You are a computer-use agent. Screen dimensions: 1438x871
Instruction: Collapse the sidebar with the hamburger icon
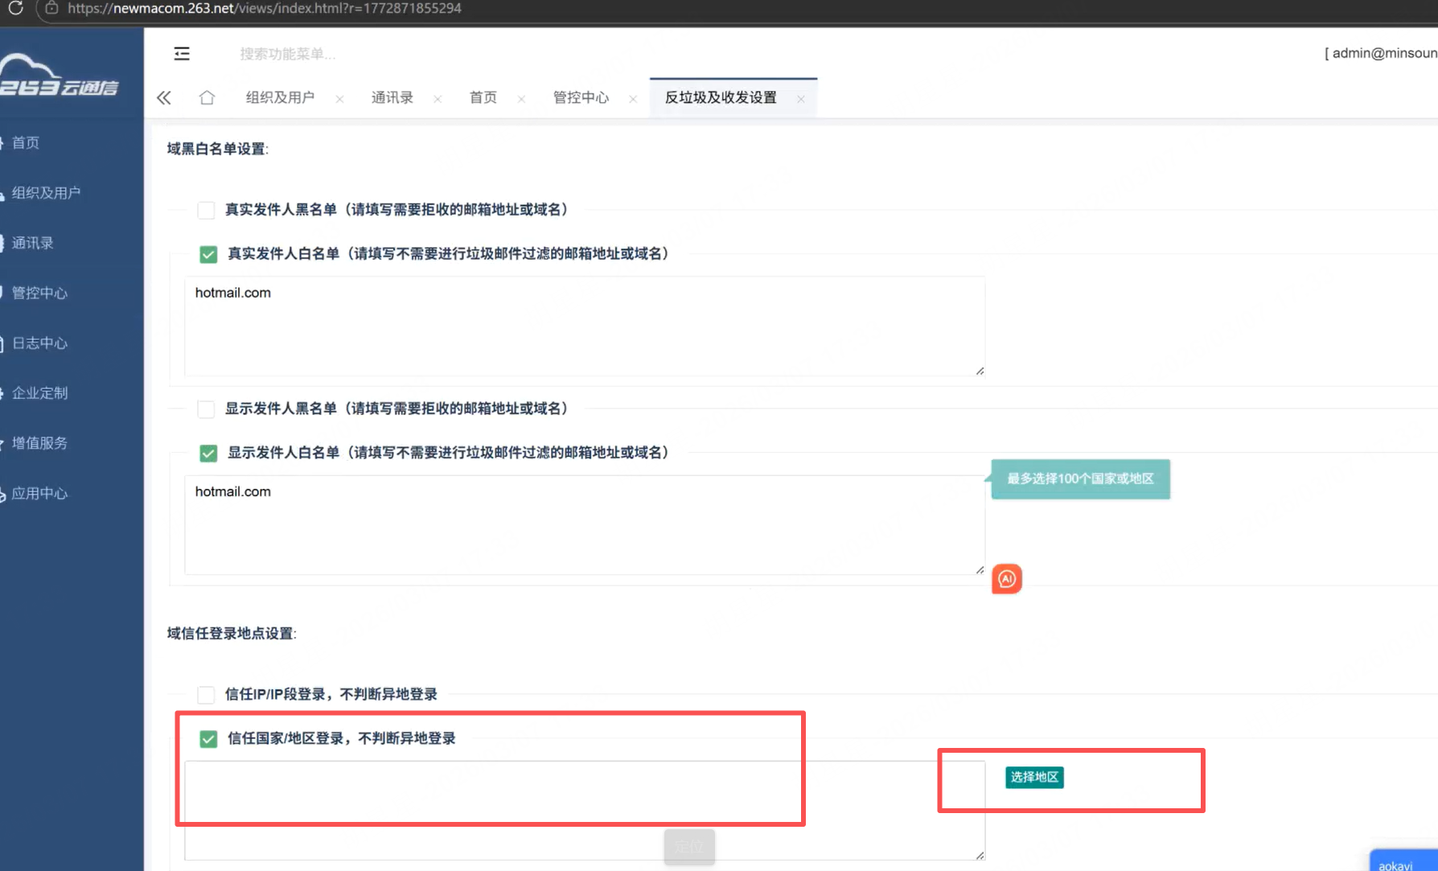coord(182,54)
